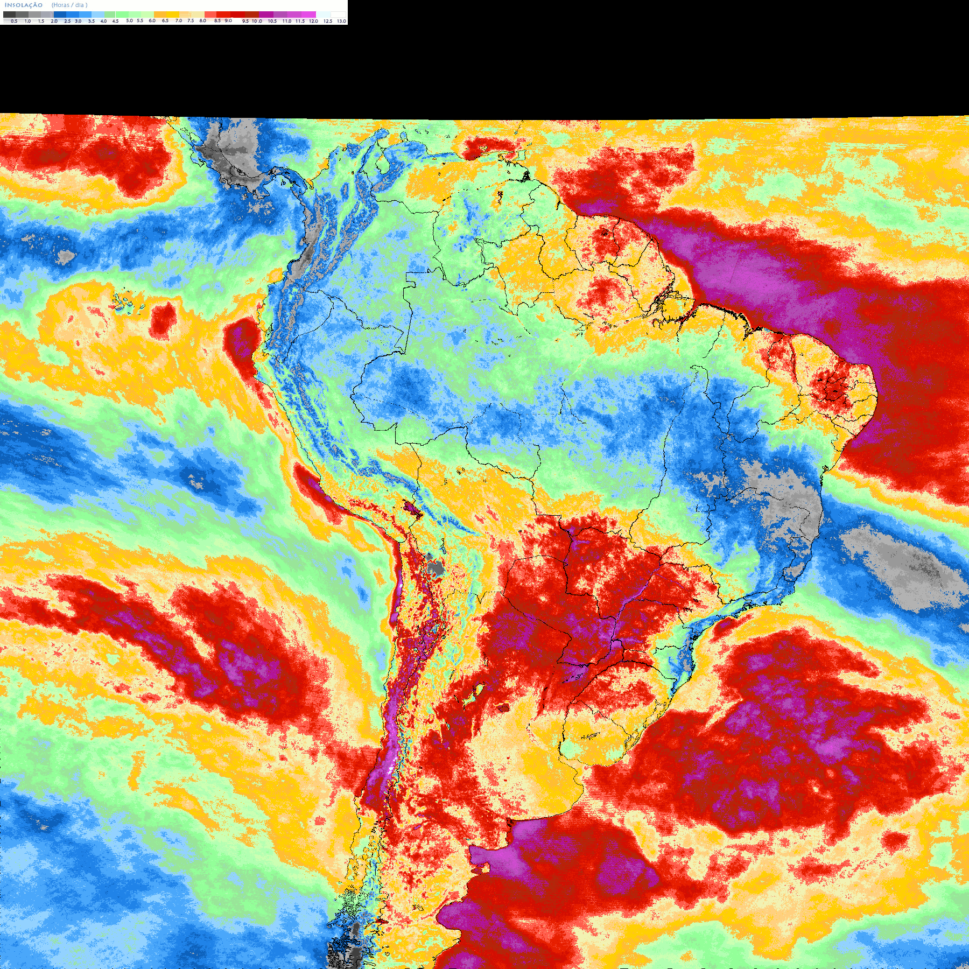This screenshot has width=969, height=969.
Task: Click the 8.5 legend value
Action: click(217, 20)
